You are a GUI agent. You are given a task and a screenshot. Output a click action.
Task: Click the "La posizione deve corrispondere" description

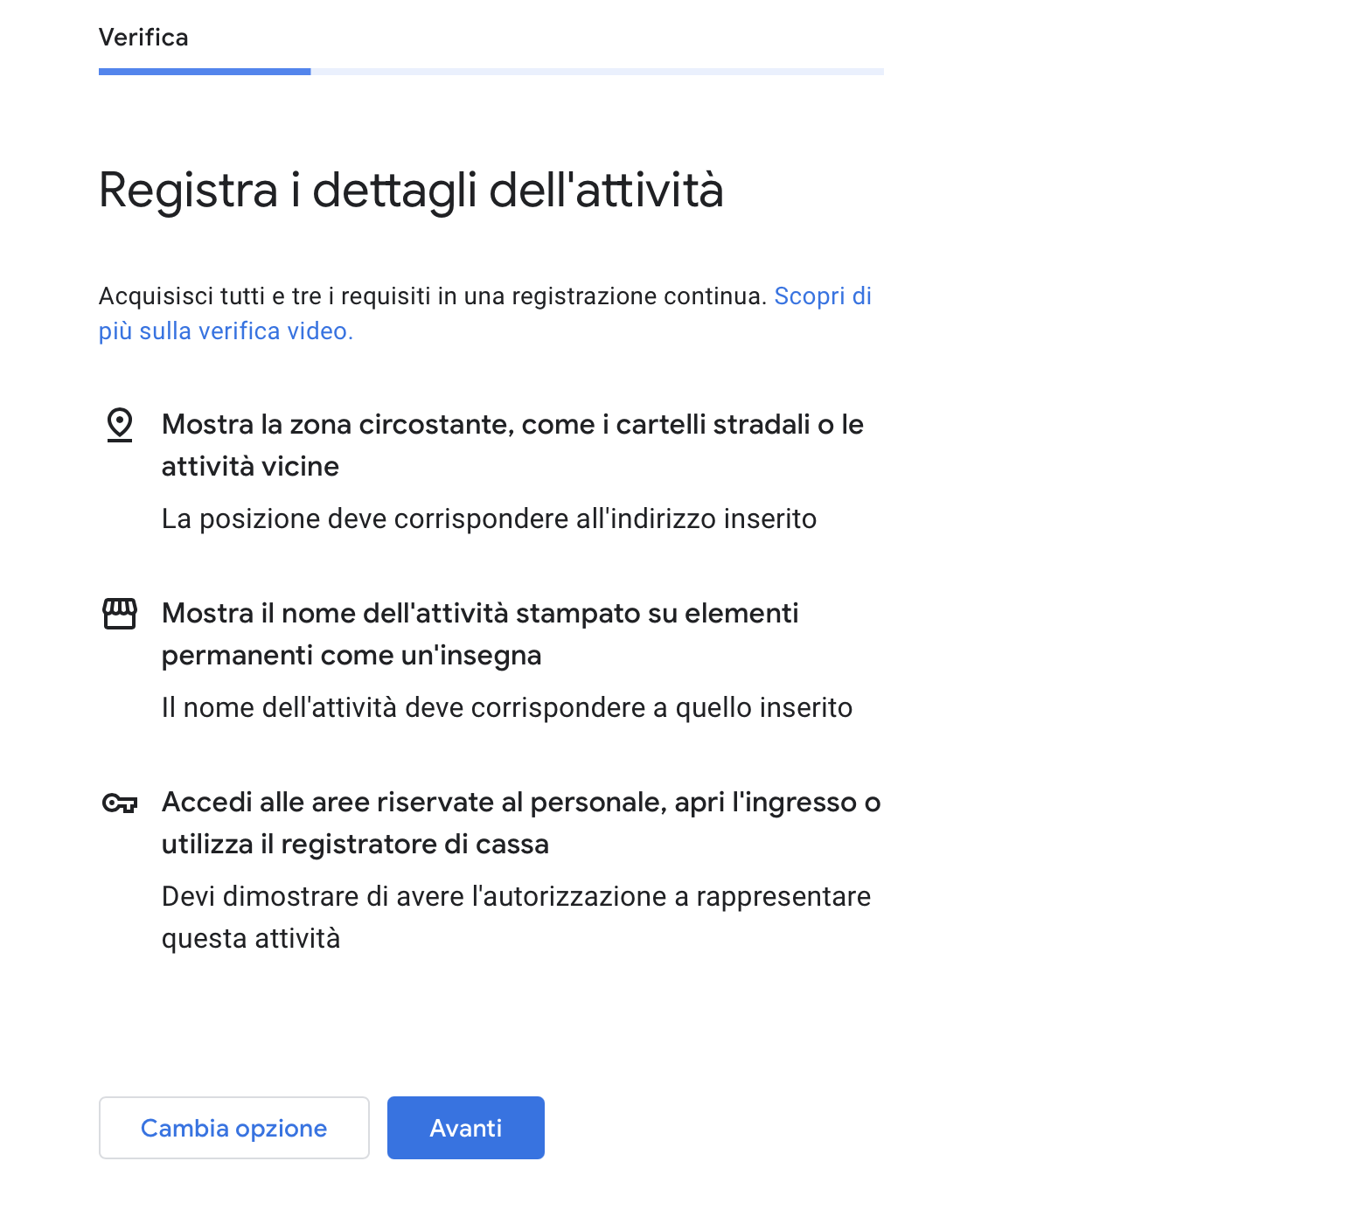click(489, 519)
